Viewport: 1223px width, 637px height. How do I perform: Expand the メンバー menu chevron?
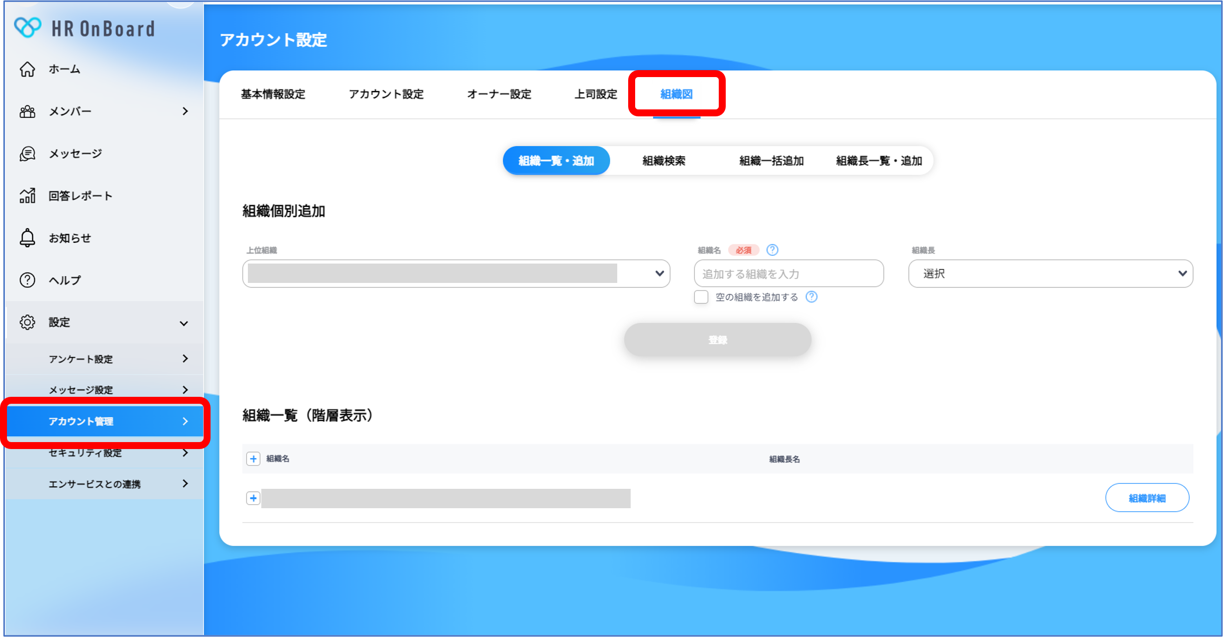185,111
